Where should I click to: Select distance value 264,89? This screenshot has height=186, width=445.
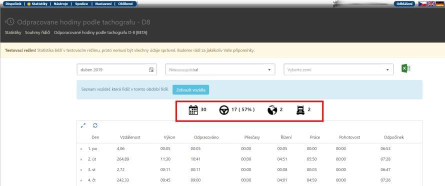click(x=123, y=159)
